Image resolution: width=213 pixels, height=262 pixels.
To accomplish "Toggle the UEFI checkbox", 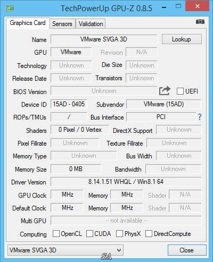I will (x=180, y=91).
